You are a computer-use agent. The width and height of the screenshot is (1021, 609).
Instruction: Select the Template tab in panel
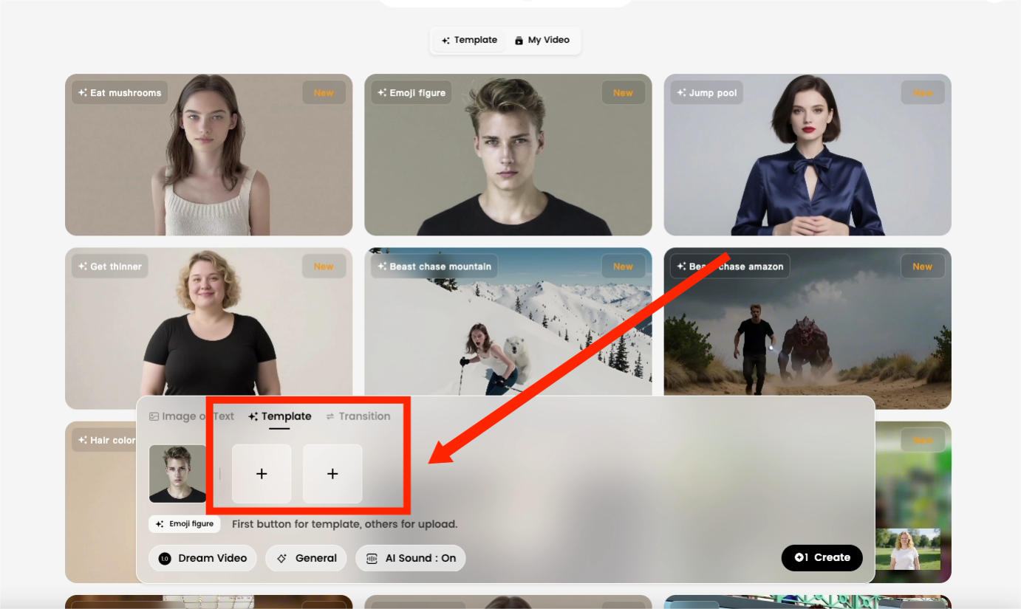click(x=280, y=416)
